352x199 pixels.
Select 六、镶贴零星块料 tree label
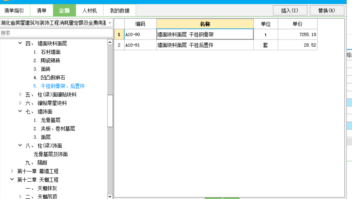tap(46, 103)
